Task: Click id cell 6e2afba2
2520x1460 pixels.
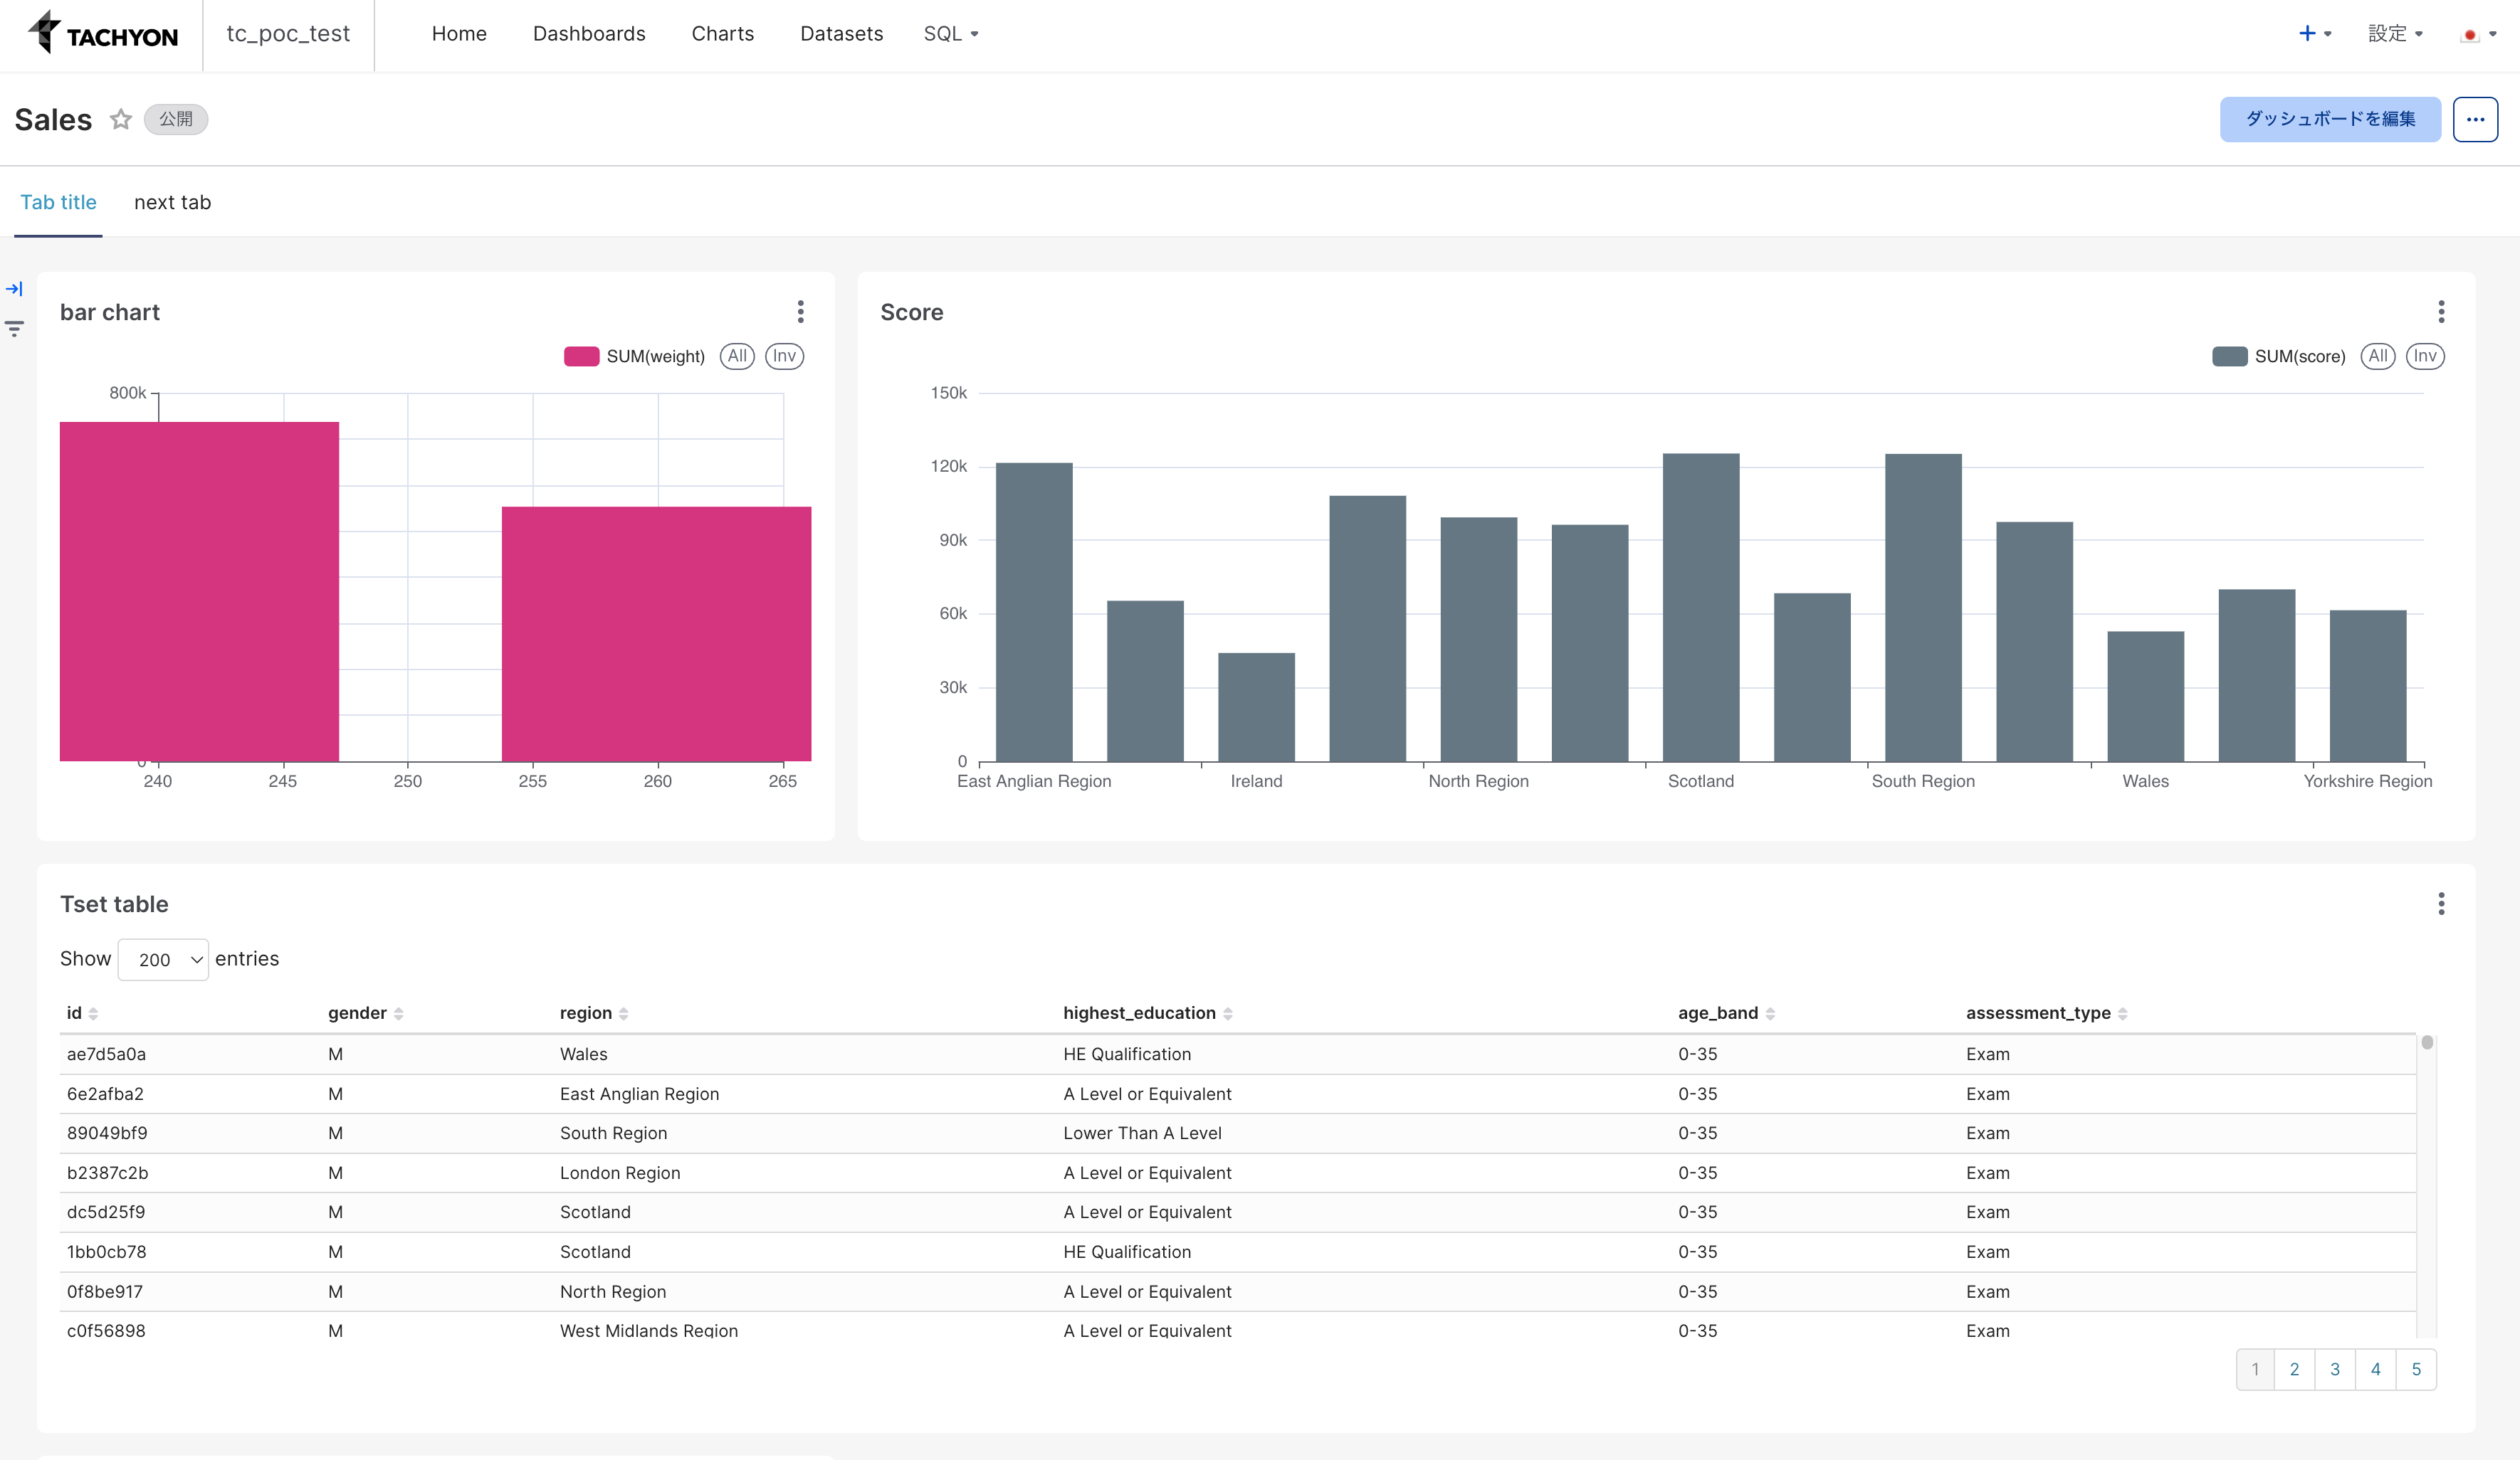Action: (105, 1094)
